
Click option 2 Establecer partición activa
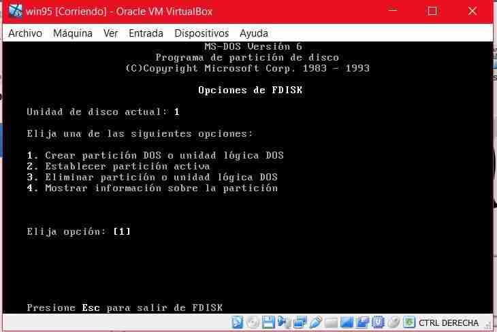118,166
